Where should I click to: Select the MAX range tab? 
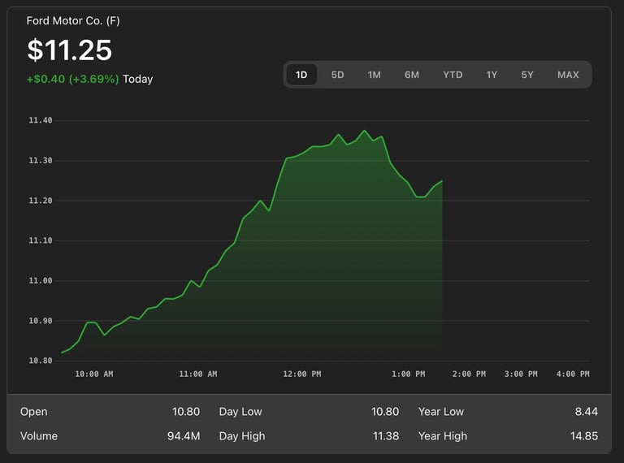568,75
